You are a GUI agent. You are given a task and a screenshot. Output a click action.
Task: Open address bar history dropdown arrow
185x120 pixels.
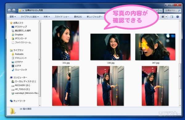click(157, 10)
